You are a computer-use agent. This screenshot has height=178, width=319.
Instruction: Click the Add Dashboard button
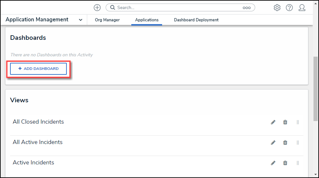tap(39, 69)
